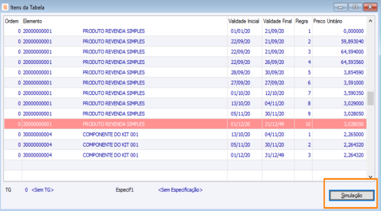Screen dimensions: 381x211
Task: Select final date 12/10/20
Action: [x=274, y=93]
